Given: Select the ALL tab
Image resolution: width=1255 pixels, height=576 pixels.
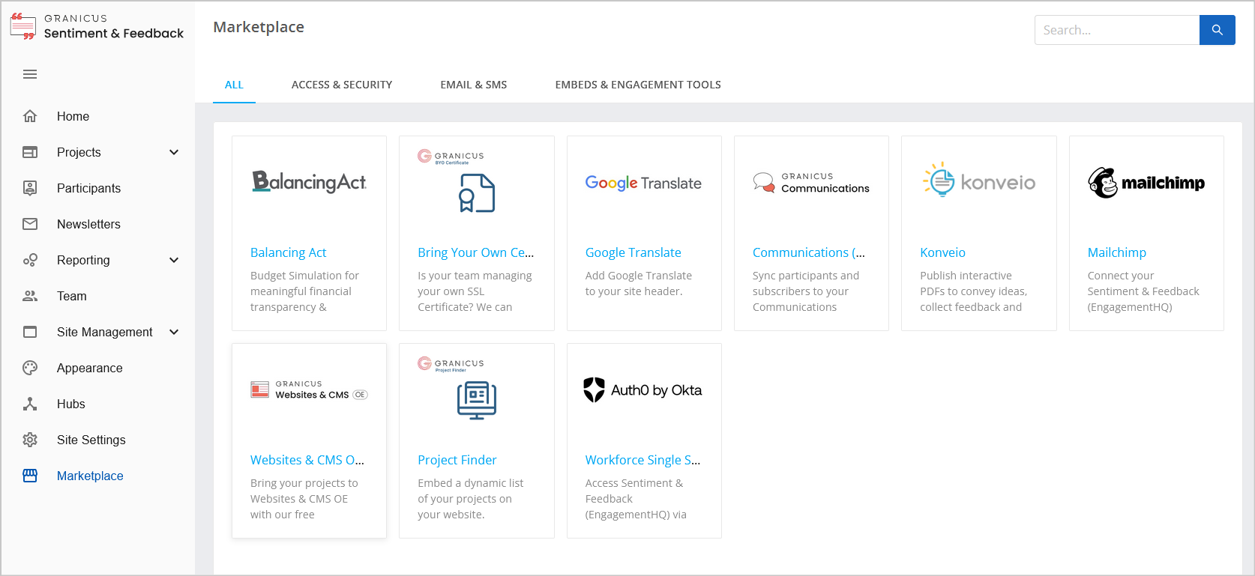Looking at the screenshot, I should 234,85.
